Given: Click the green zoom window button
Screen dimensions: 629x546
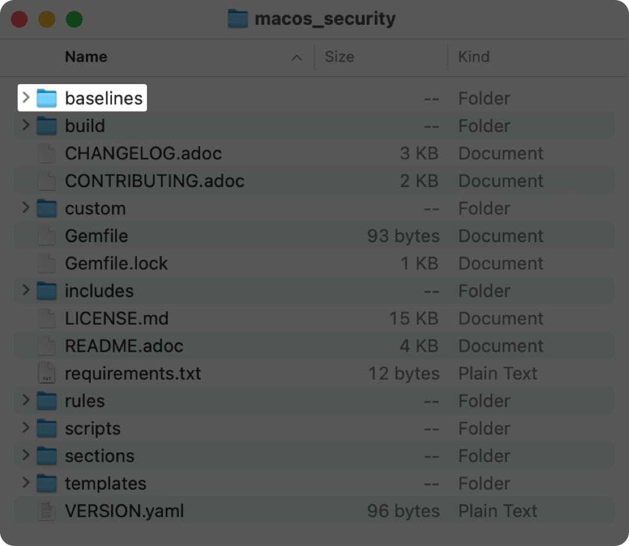Looking at the screenshot, I should click(74, 20).
